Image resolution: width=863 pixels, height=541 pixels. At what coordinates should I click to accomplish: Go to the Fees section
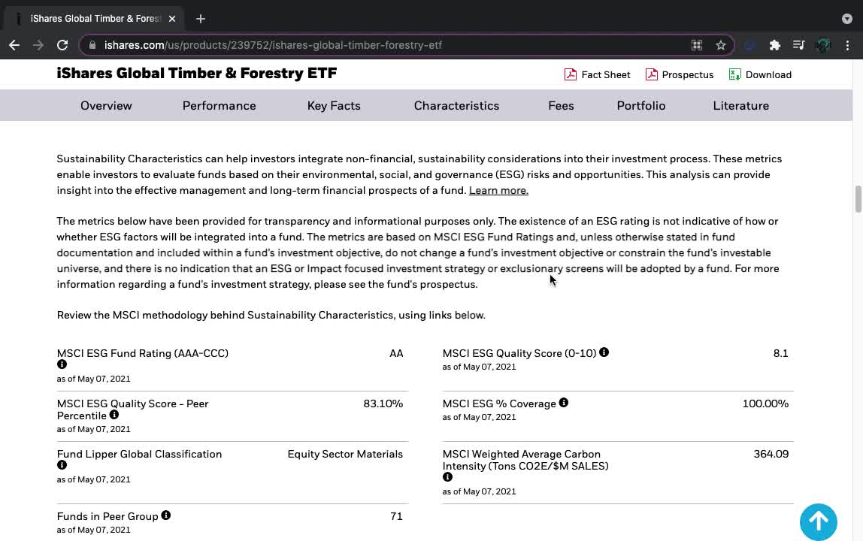[x=561, y=106]
